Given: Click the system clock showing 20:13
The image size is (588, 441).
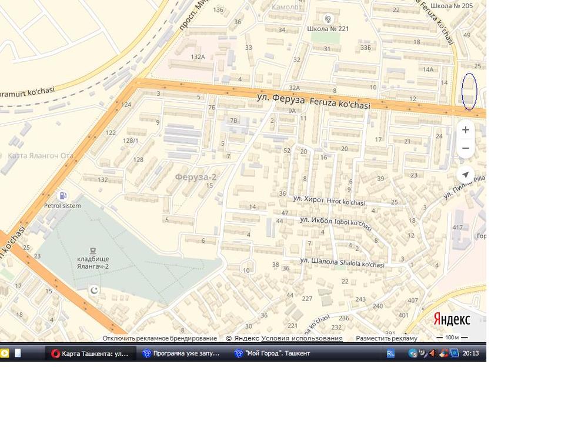Looking at the screenshot, I should [x=470, y=353].
